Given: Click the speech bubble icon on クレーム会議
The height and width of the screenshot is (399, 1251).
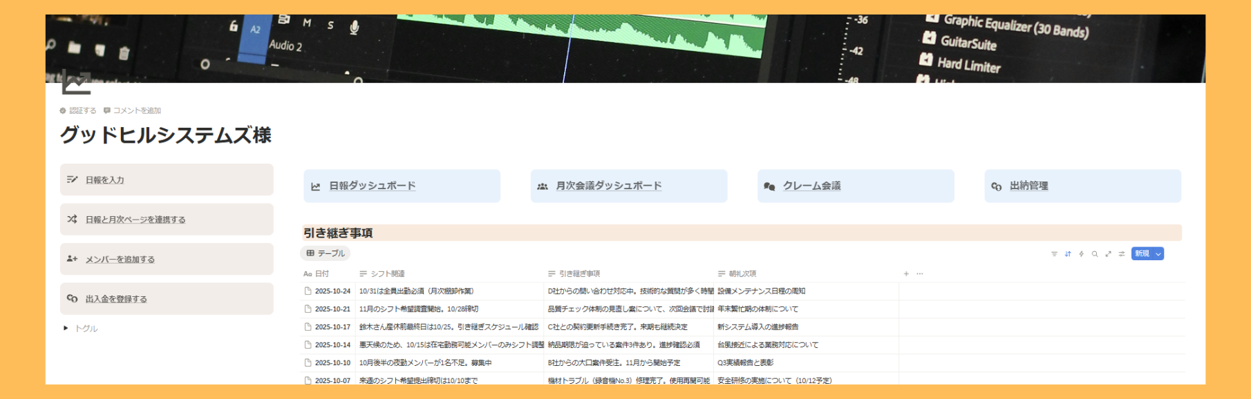Looking at the screenshot, I should [x=769, y=186].
